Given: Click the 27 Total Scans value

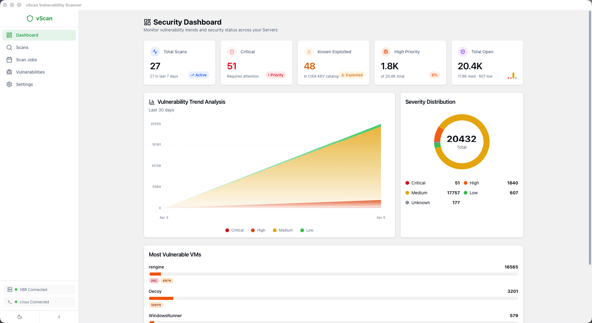Looking at the screenshot, I should click(155, 66).
